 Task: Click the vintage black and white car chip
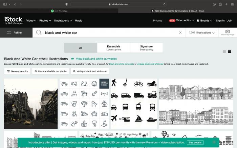[x=90, y=71]
